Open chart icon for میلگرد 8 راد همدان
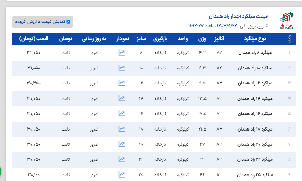 [121, 53]
